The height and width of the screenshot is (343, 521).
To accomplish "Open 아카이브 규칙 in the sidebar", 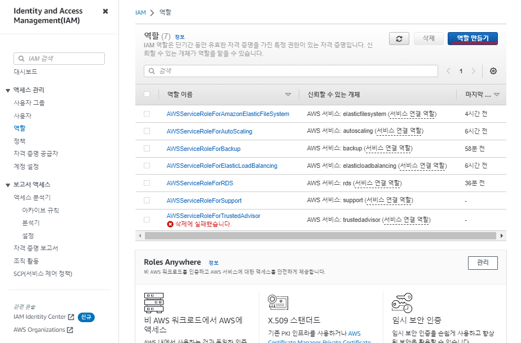I will (x=41, y=210).
